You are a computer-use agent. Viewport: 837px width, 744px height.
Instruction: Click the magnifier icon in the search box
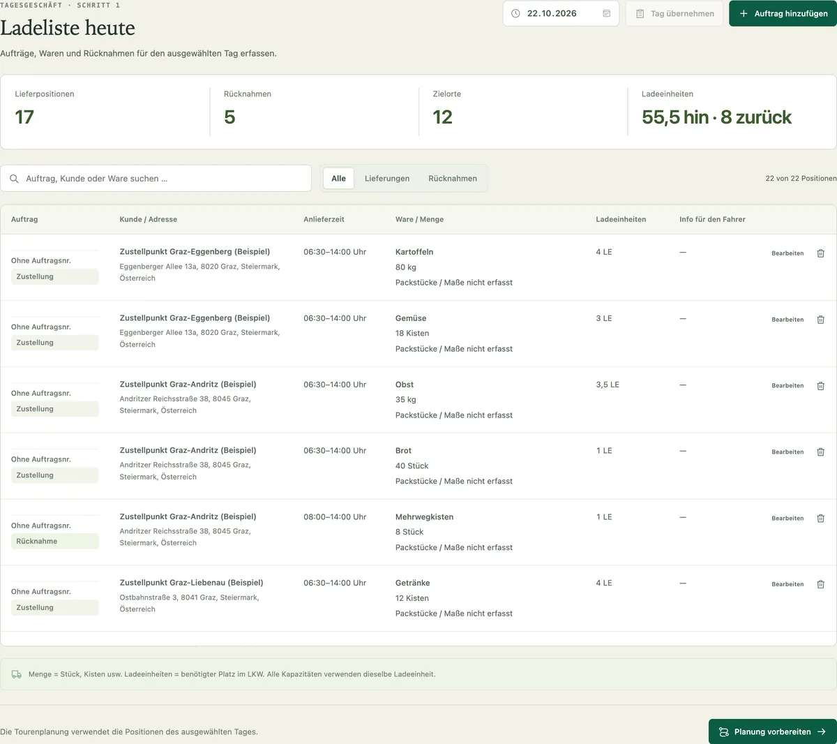[x=14, y=179]
